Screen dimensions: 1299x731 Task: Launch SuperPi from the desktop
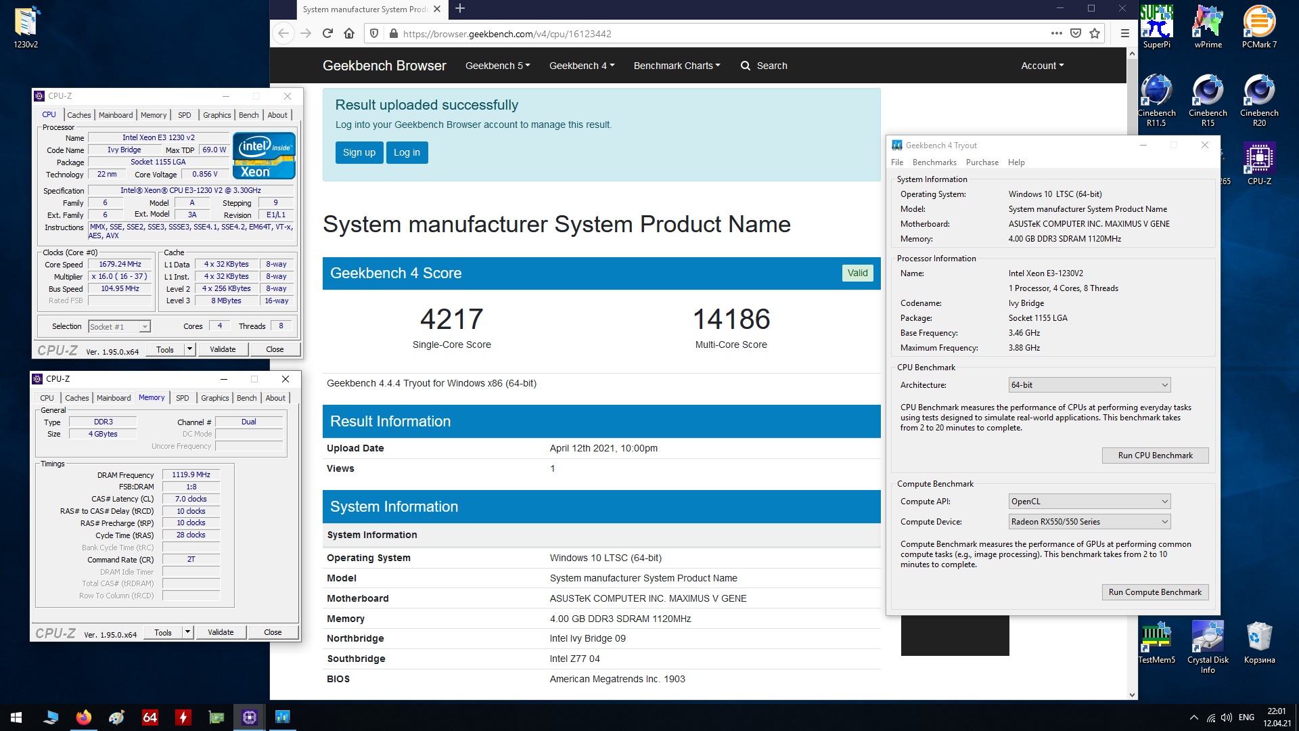[1156, 27]
